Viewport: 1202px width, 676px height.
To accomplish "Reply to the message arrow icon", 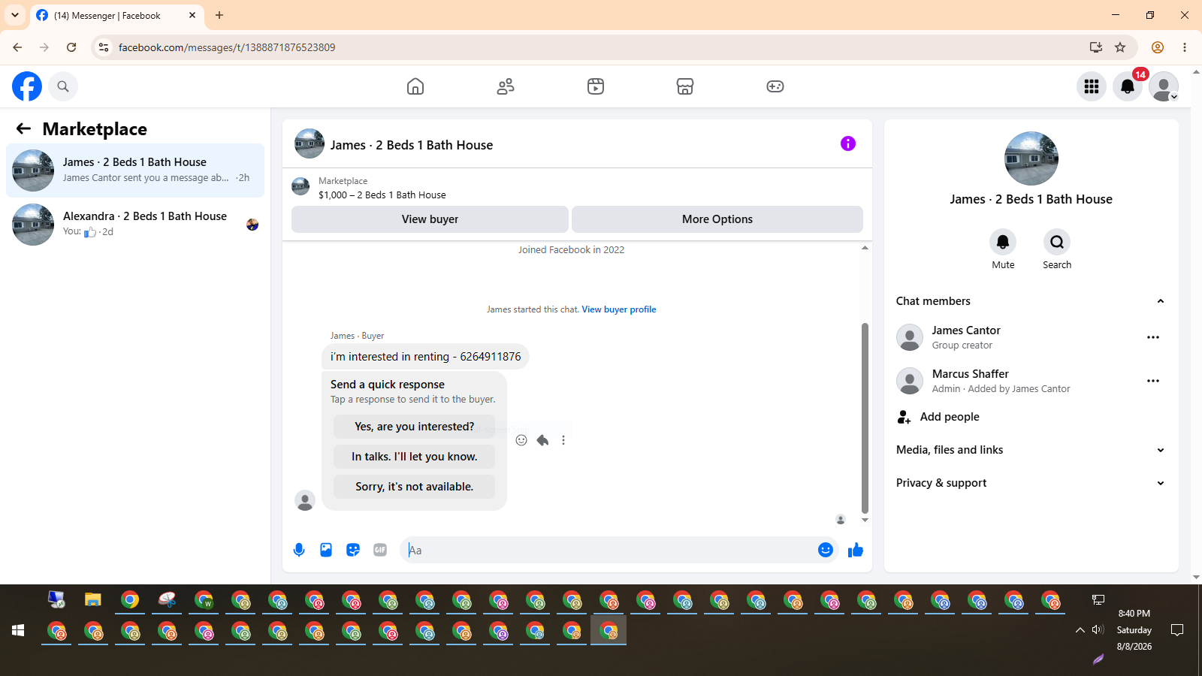I will pyautogui.click(x=542, y=440).
